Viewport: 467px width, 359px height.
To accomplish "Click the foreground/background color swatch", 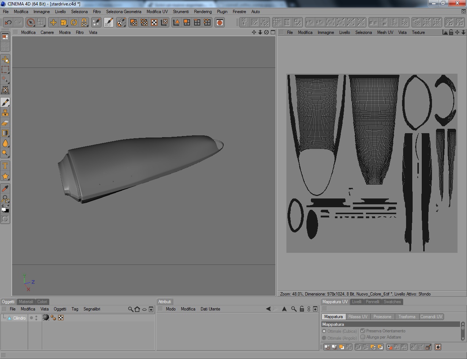I will tap(5, 210).
